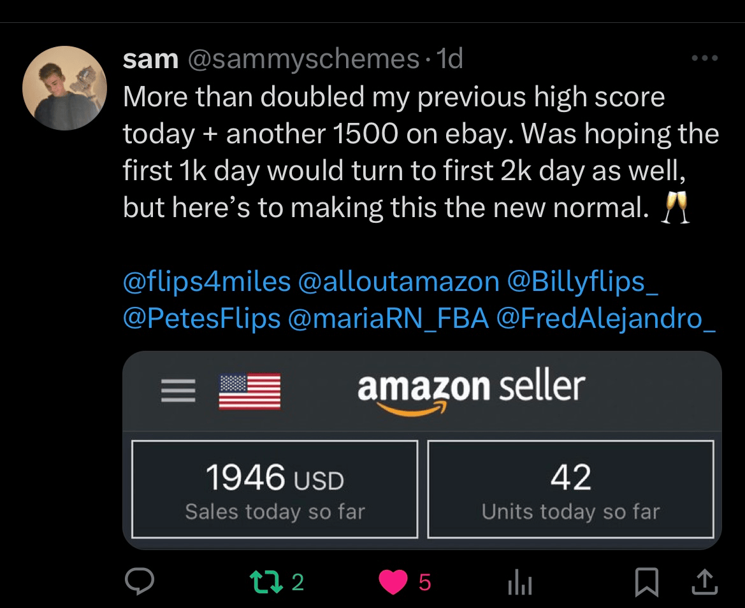
Task: Visit the @Billyflips_ profile mention
Action: tap(582, 282)
